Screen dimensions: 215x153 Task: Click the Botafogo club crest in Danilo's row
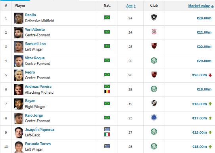click(154, 17)
